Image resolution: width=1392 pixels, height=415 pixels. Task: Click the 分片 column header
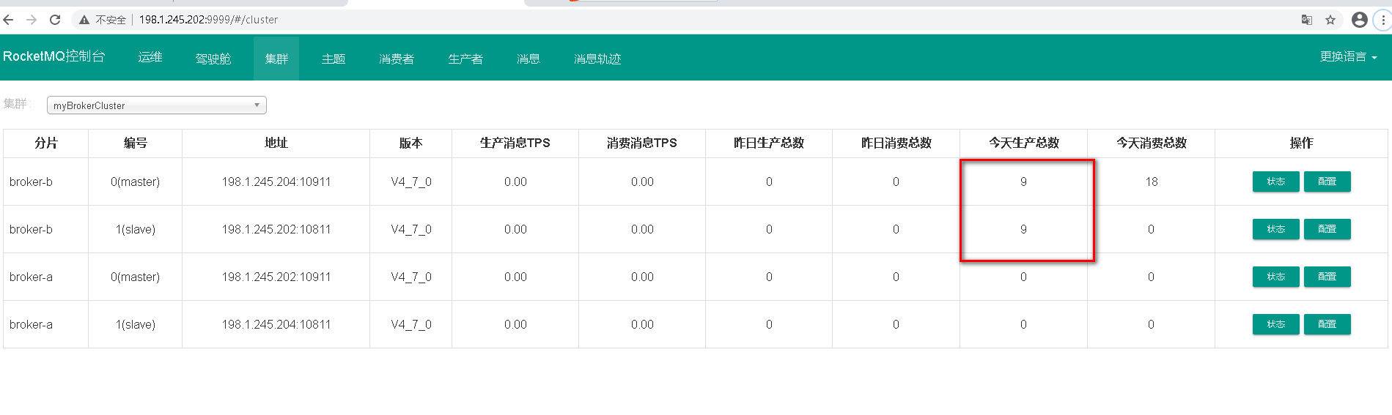click(x=46, y=143)
